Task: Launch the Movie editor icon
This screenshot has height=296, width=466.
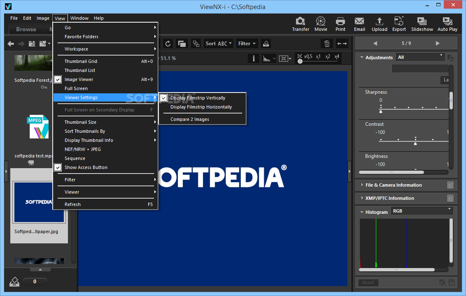Action: pos(321,24)
